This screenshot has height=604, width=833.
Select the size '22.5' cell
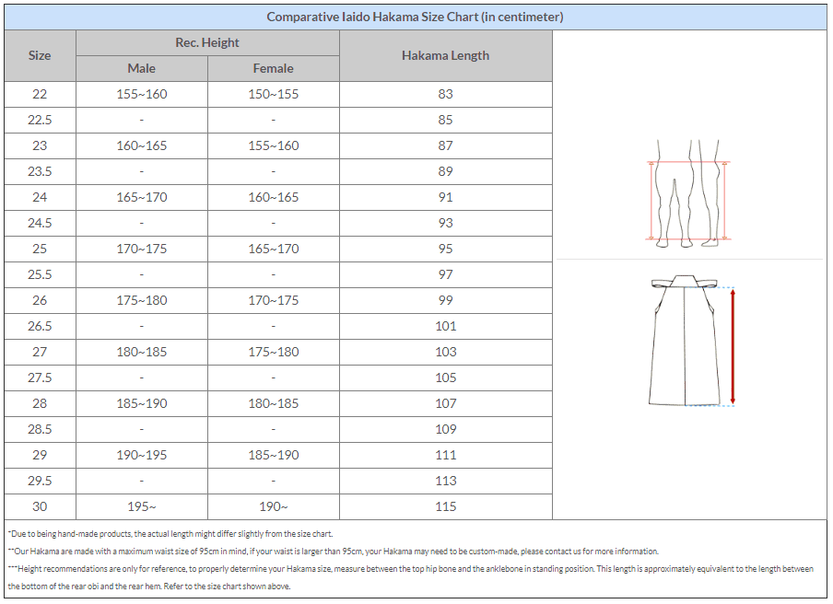40,120
